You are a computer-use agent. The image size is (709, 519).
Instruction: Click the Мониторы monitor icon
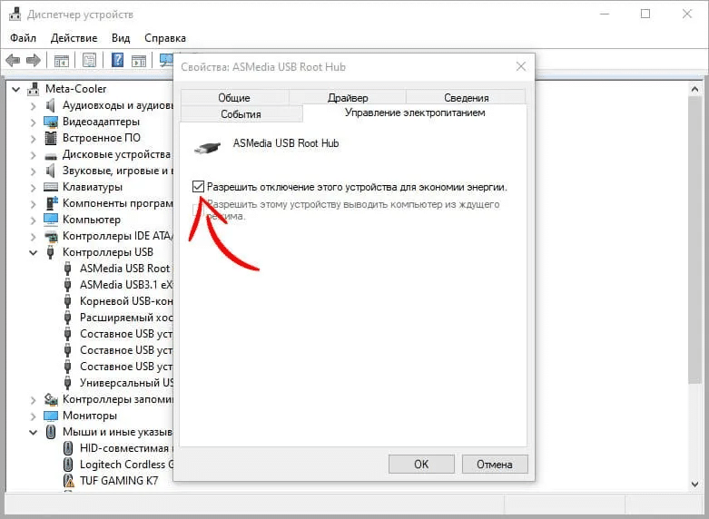point(53,416)
